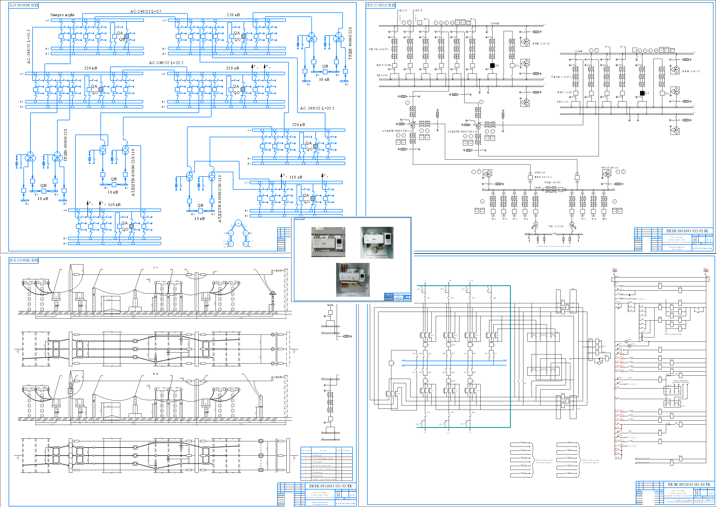Click the ПКЭК.0901043.005-03.ҮК title block
The height and width of the screenshot is (507, 717).
(x=331, y=486)
